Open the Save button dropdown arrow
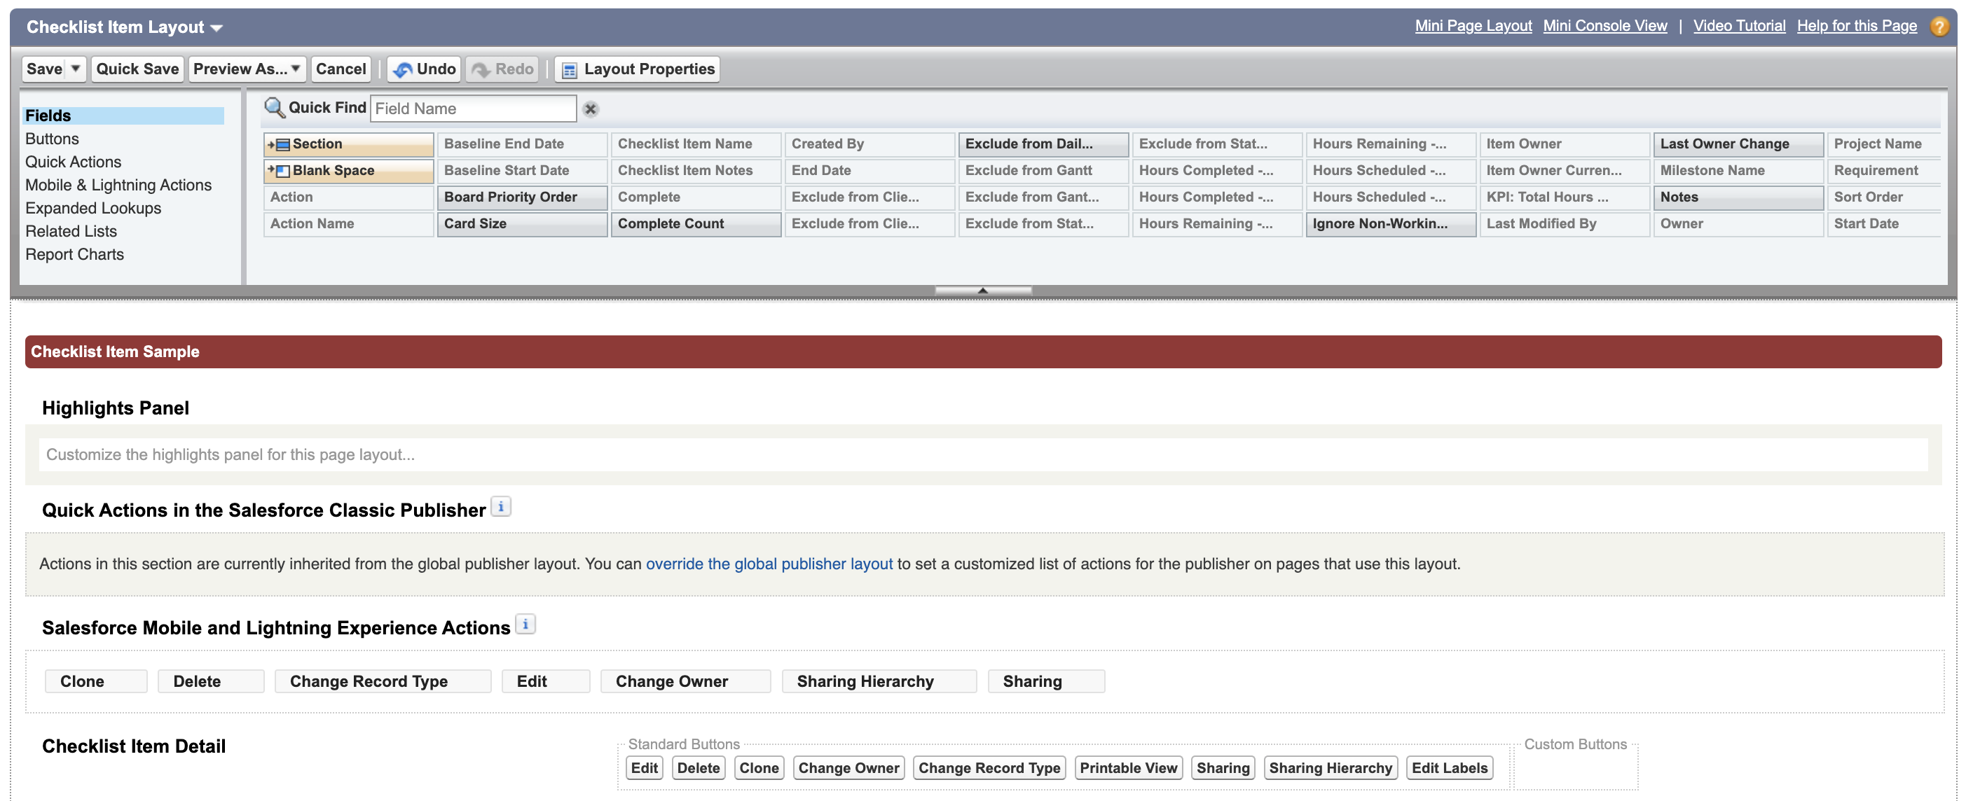Viewport: 1966px width, 801px height. pyautogui.click(x=76, y=69)
